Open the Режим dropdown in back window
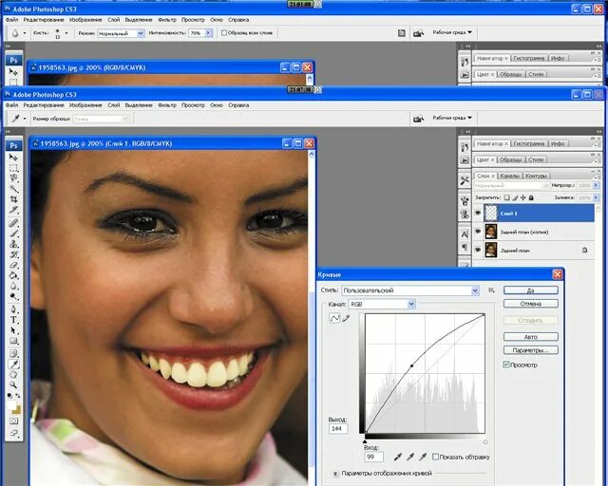Screen dimensions: 608x486 [141, 33]
